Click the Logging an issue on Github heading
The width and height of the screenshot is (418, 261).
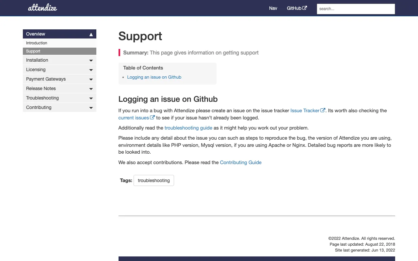pyautogui.click(x=168, y=99)
